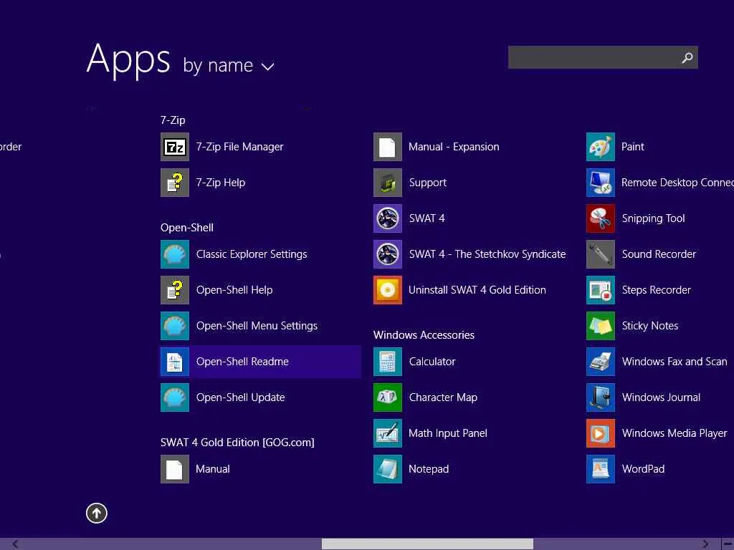Select SWAT 4 Gold Edition [GOG.com] header

[x=237, y=443]
